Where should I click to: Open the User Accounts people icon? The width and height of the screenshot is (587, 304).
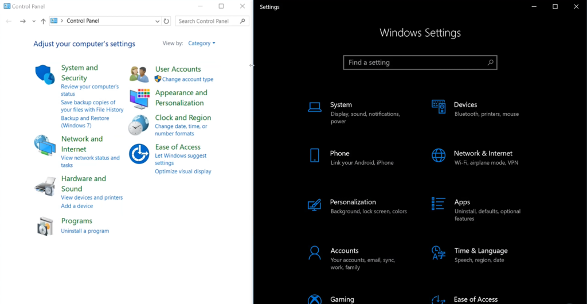point(139,74)
